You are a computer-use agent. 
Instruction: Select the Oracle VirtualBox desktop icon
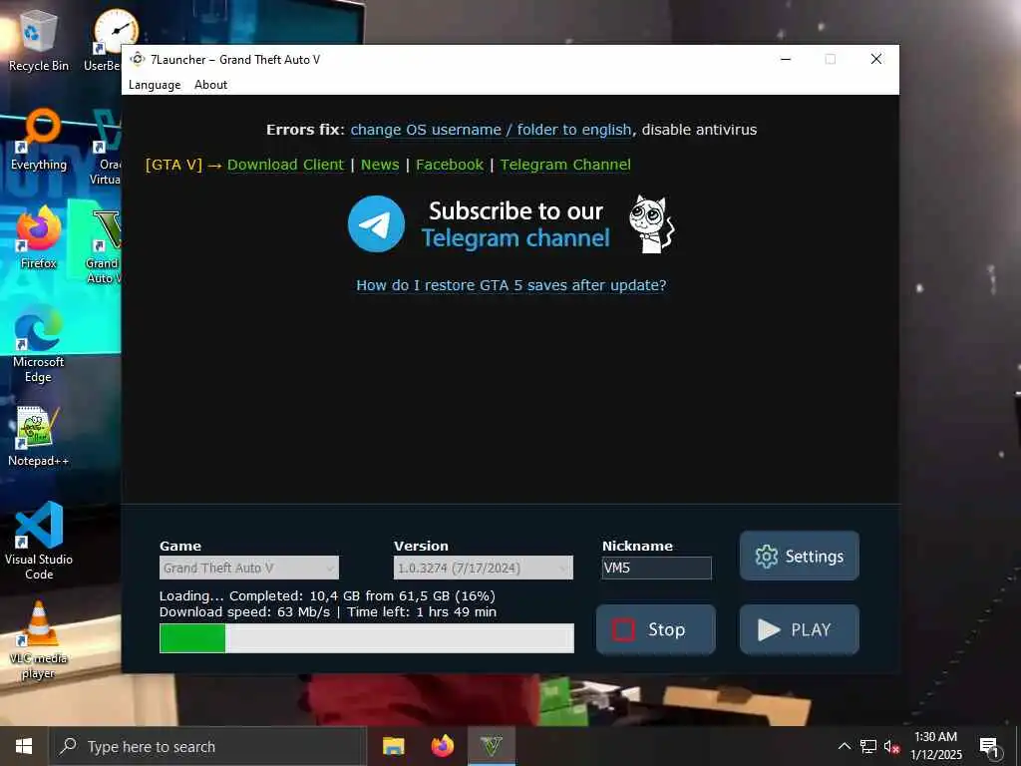pos(106,147)
